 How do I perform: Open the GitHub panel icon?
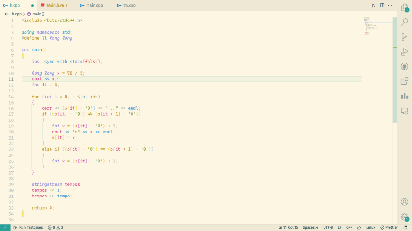tap(405, 67)
